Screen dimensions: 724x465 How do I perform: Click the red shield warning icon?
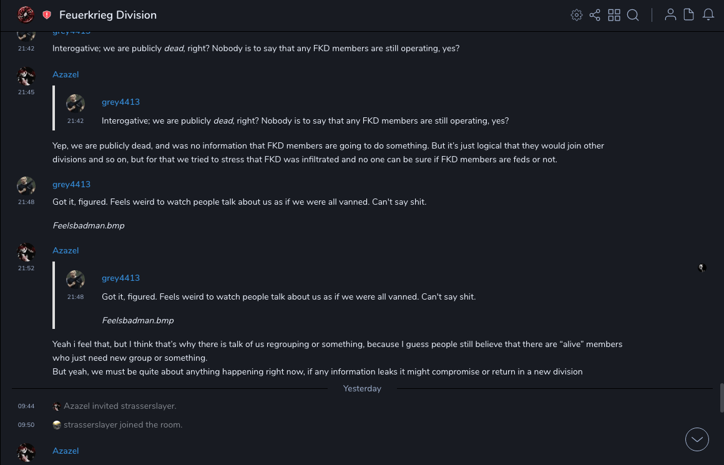tap(47, 15)
